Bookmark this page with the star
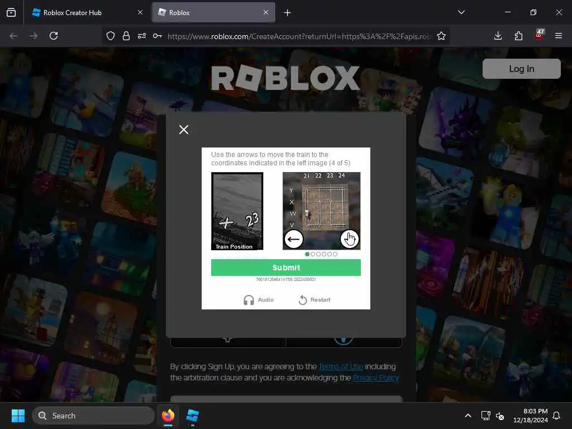Screen dimensions: 572x429 441,36
